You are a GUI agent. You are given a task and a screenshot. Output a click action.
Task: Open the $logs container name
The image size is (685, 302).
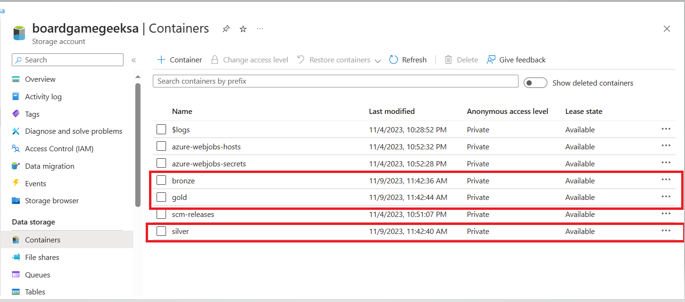pos(181,129)
